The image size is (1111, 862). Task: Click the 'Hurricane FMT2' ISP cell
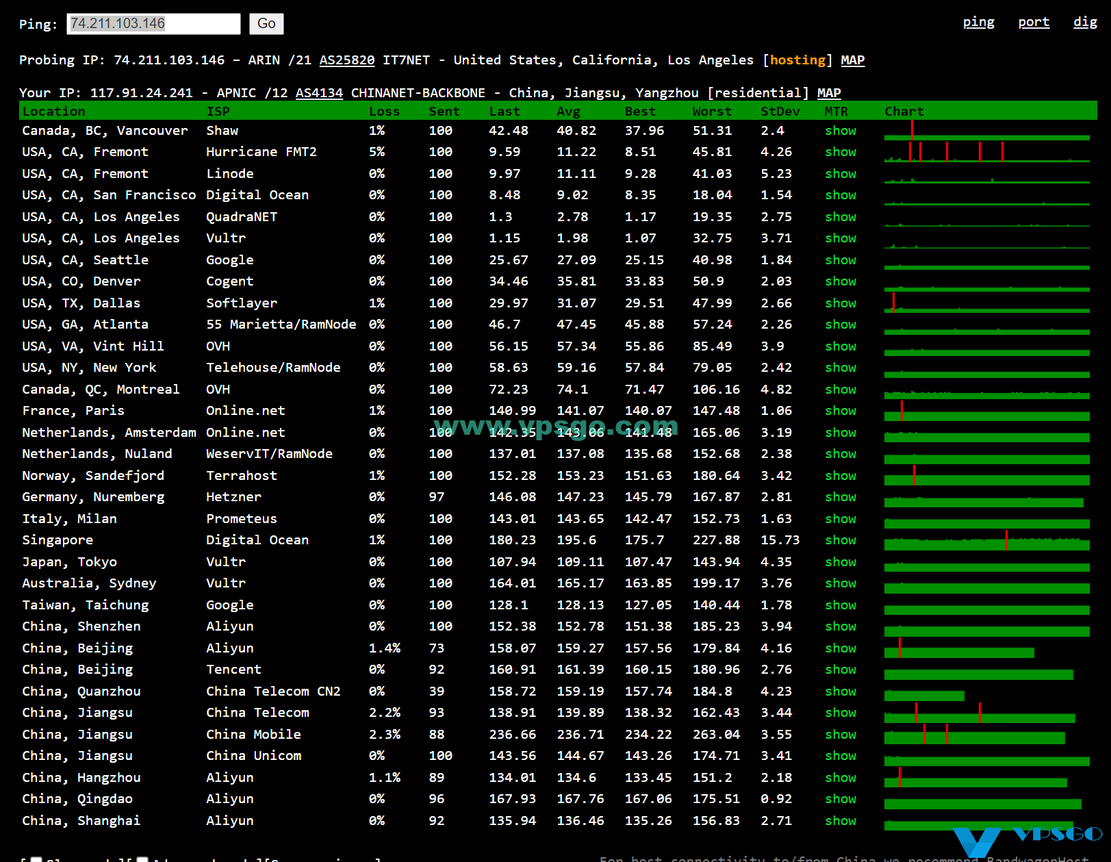click(x=261, y=152)
